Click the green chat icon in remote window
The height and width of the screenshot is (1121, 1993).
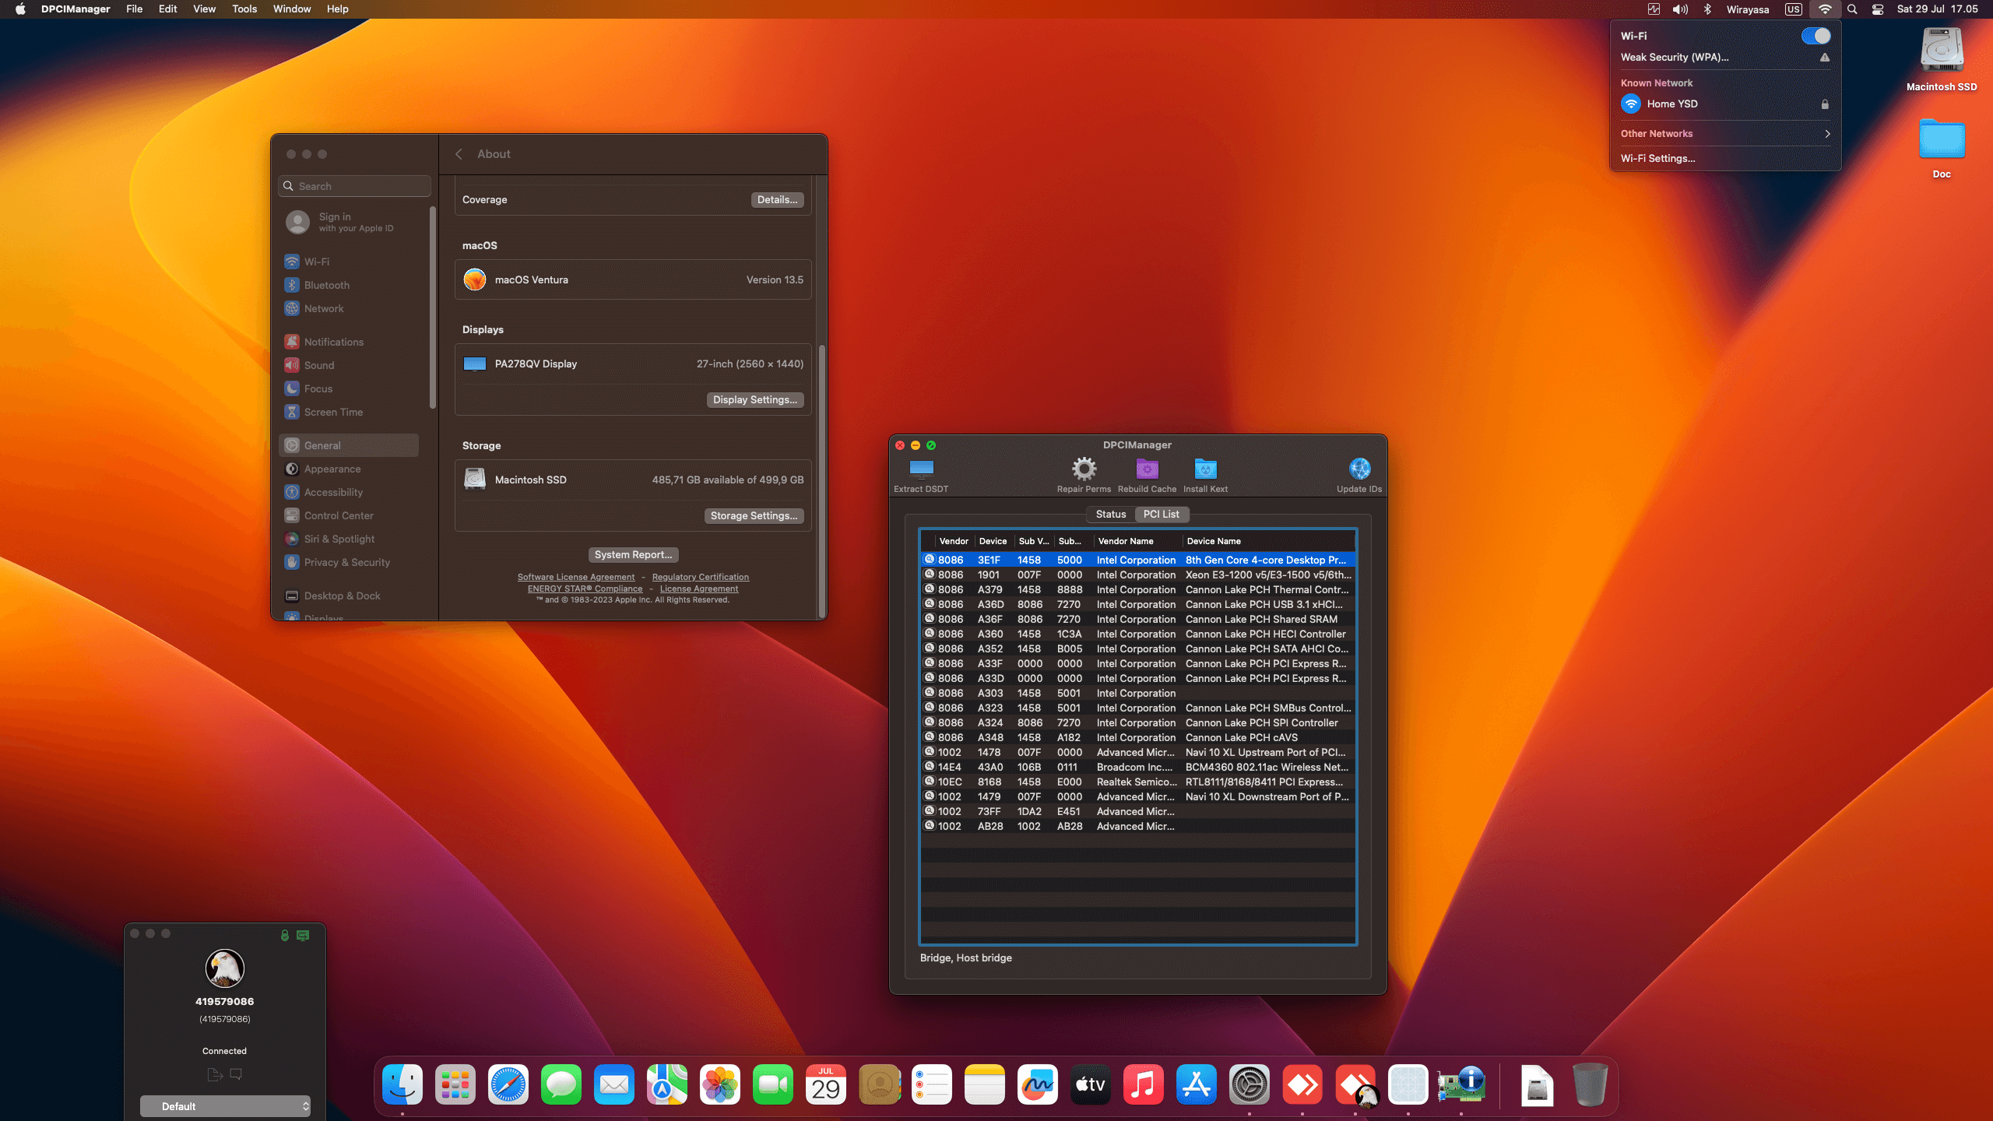[303, 935]
